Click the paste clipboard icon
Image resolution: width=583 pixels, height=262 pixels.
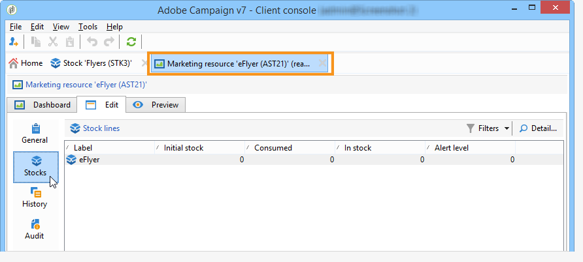click(69, 42)
